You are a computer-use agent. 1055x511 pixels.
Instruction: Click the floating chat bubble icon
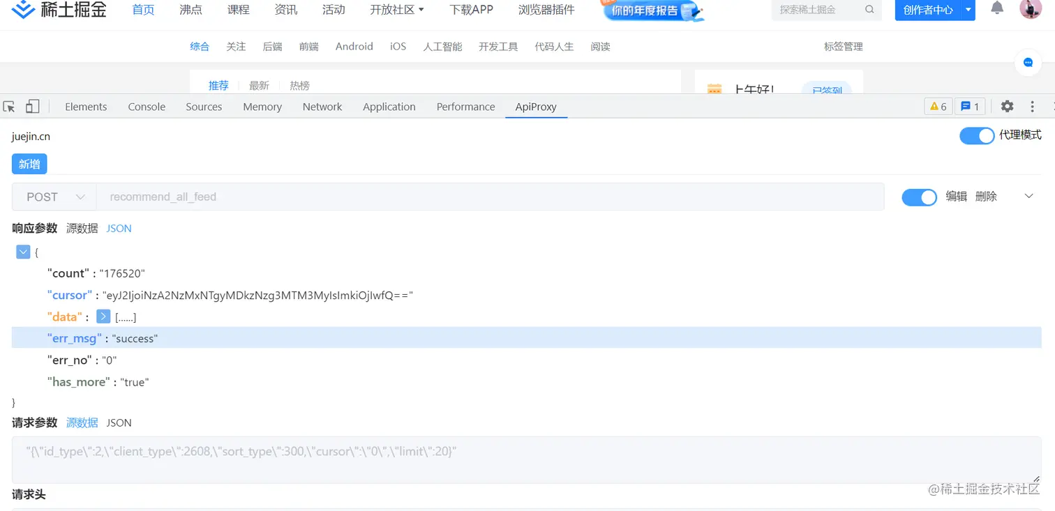(x=1028, y=62)
